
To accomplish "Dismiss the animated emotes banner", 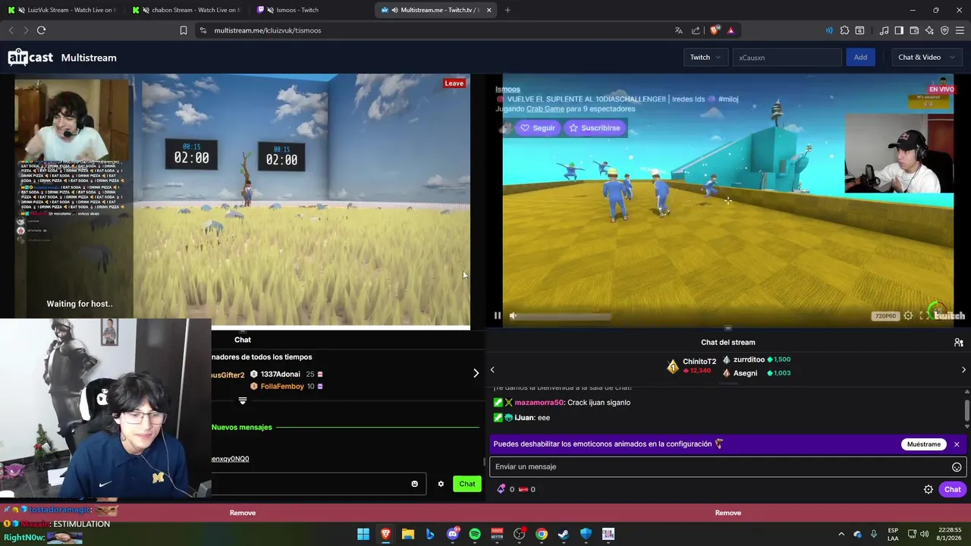I will click(957, 444).
